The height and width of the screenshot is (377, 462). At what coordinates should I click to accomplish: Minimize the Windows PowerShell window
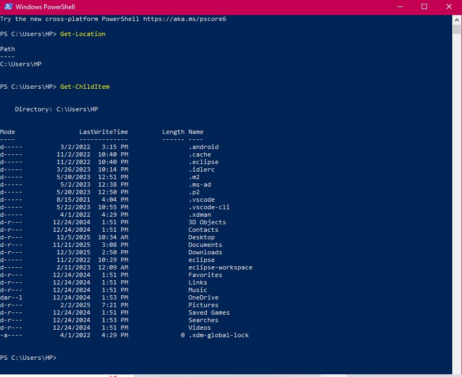point(400,7)
